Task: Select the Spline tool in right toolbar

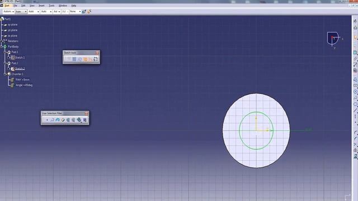Action: [x=355, y=98]
